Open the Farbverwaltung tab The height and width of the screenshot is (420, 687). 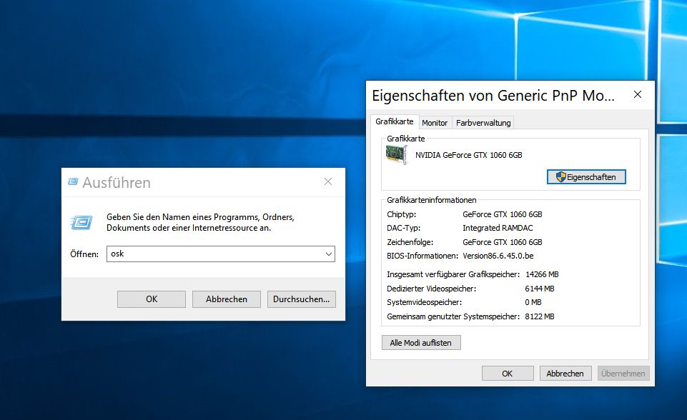click(483, 123)
